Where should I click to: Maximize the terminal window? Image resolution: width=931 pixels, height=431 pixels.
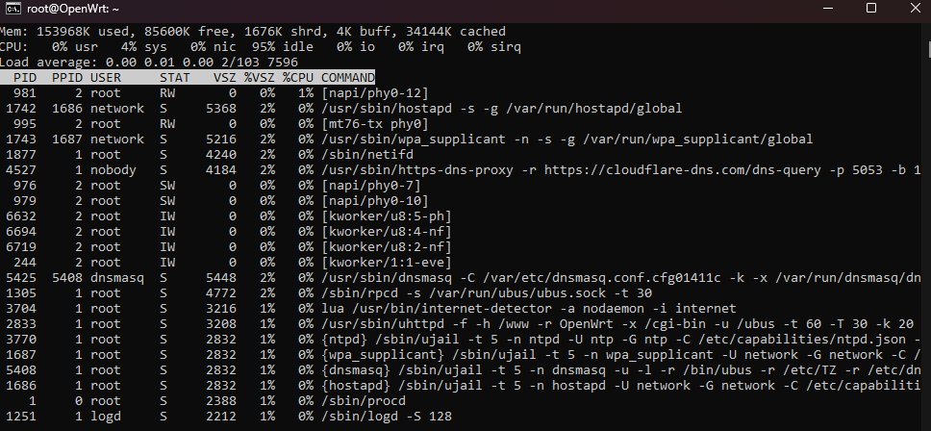pos(871,8)
